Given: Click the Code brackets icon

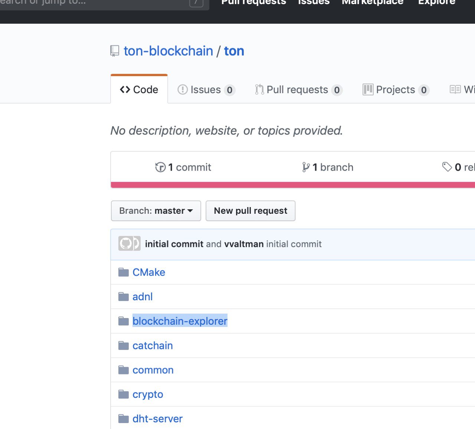Looking at the screenshot, I should (x=125, y=90).
